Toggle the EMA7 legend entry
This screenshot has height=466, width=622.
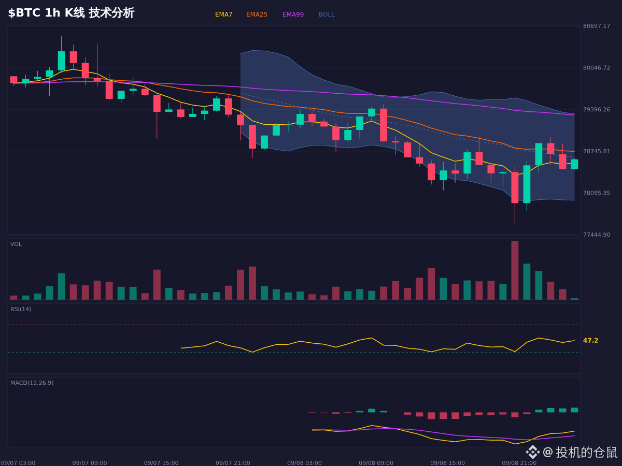[x=224, y=14]
